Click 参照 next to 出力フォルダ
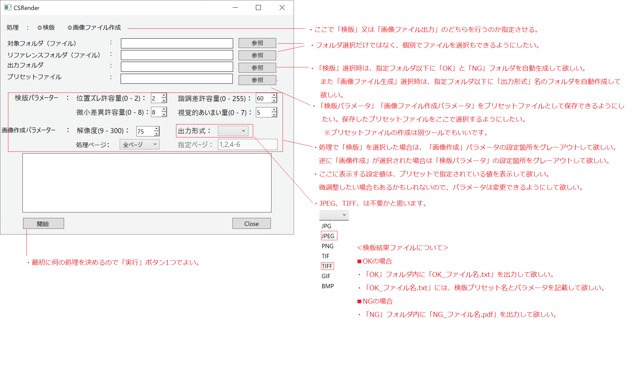Screen dimensions: 641x373 257,67
